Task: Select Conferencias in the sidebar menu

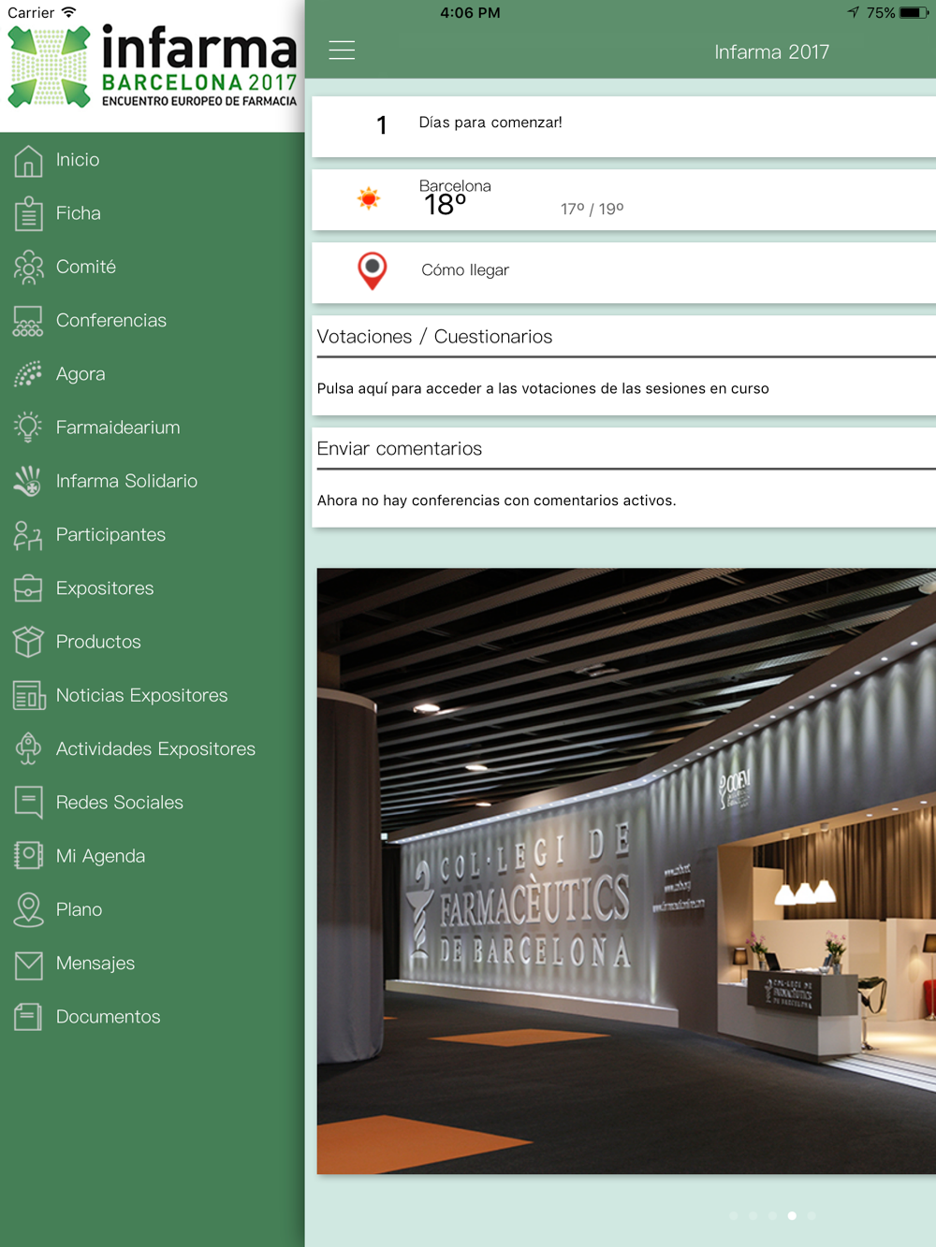Action: click(x=152, y=321)
